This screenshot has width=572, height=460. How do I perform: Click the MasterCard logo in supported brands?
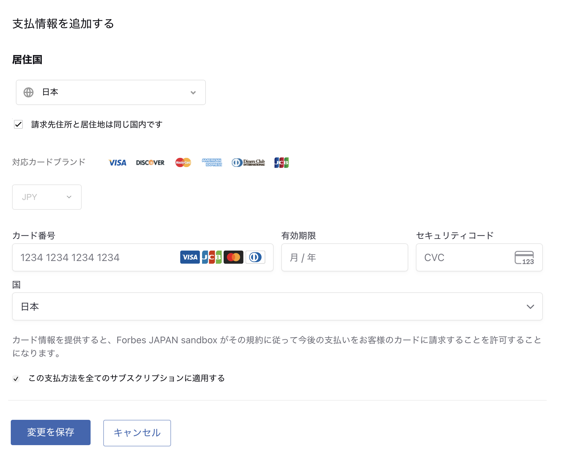pos(183,163)
